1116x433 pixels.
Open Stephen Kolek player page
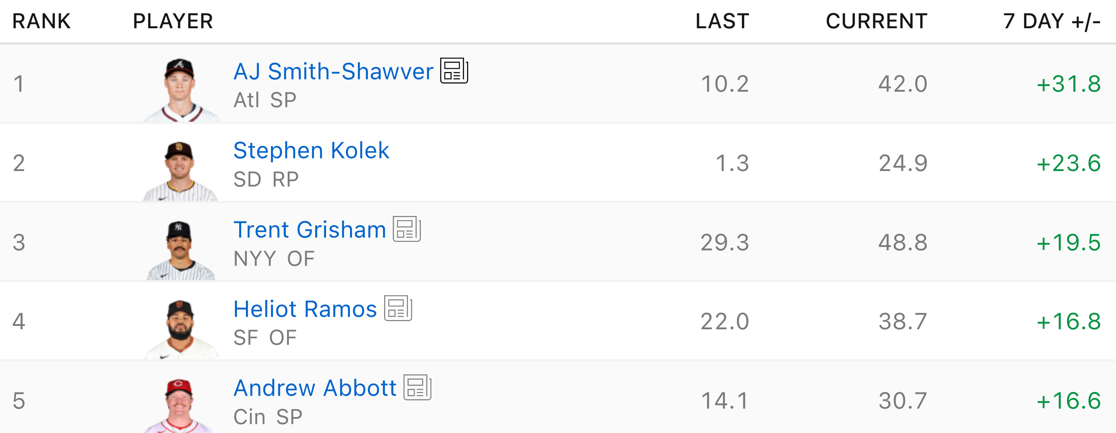point(311,151)
